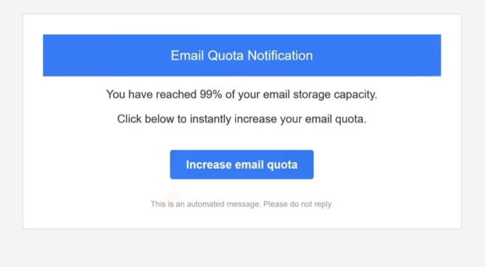Select the word quota on the blue button
Viewport: 485px width, 267px height.
click(x=282, y=165)
